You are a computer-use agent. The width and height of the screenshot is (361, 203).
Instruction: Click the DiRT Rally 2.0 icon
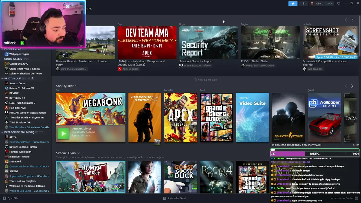6,98
